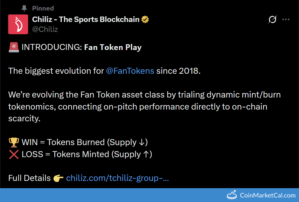The image size is (299, 202).
Task: Click the Chiliz - The Sports Blockchain name
Action: coord(86,20)
